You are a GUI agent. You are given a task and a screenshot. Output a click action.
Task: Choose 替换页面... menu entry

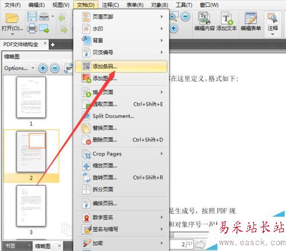pyautogui.click(x=121, y=128)
